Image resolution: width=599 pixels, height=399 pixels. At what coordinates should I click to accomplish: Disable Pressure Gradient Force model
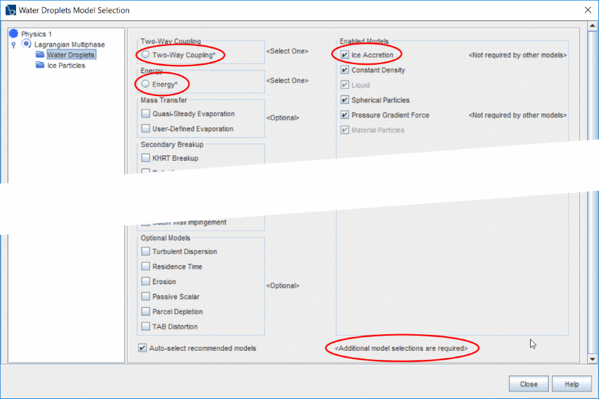[345, 115]
